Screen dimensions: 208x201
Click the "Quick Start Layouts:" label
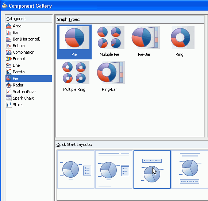pos(74,144)
